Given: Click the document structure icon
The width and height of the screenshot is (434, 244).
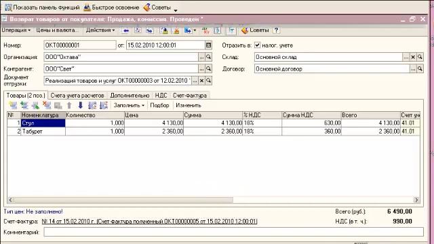Looking at the screenshot, I should point(218,30).
